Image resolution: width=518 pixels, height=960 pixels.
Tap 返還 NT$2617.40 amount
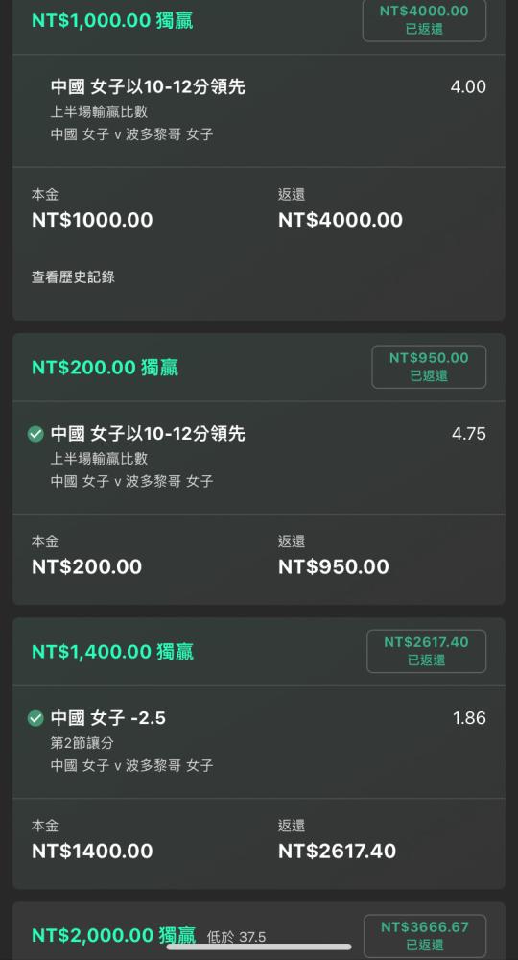[337, 851]
